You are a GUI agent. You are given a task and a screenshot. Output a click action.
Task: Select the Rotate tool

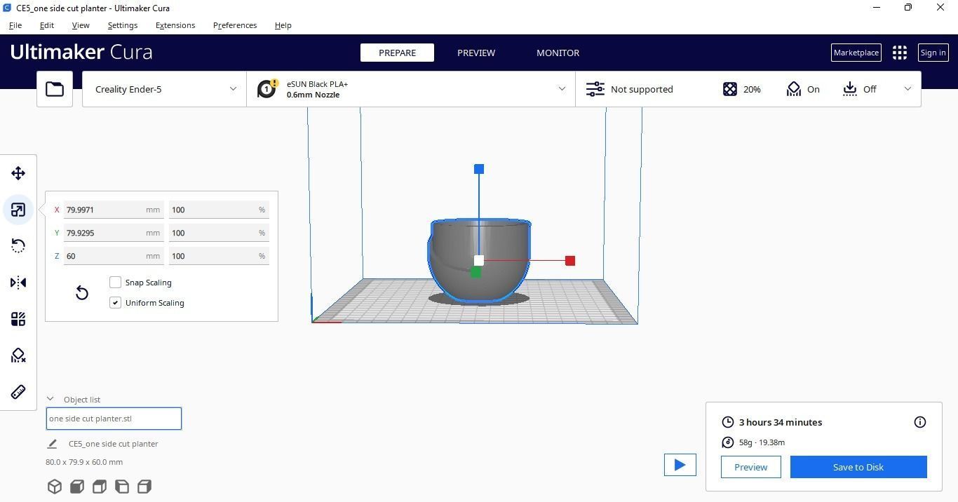coord(18,246)
